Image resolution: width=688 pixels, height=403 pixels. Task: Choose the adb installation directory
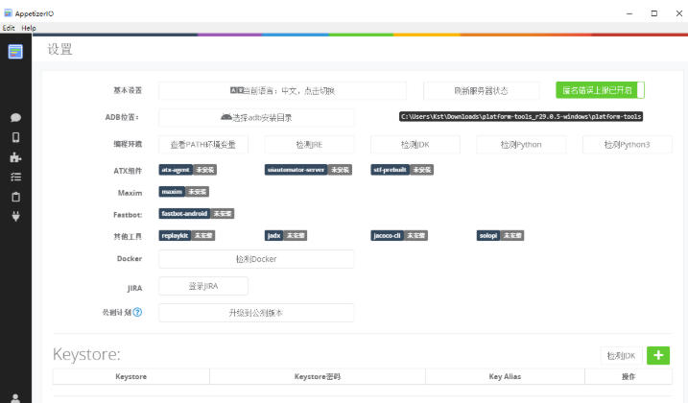click(x=256, y=118)
